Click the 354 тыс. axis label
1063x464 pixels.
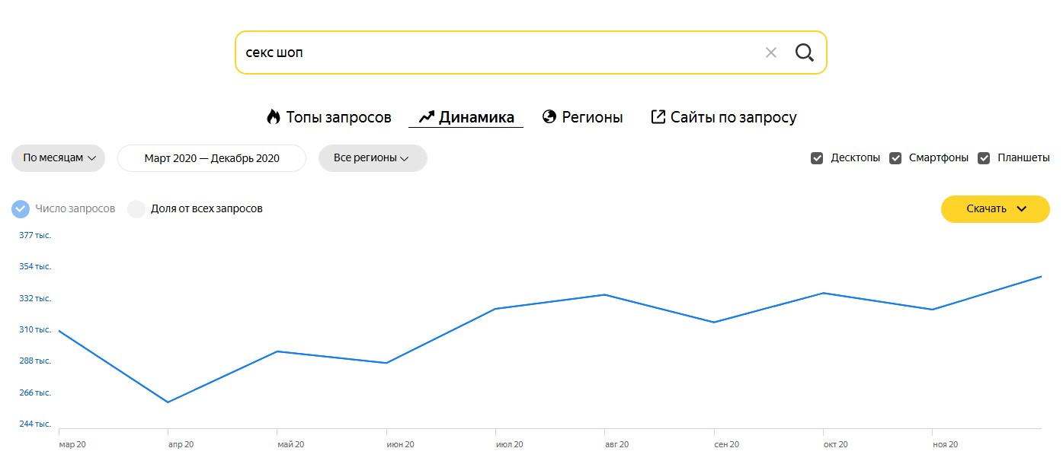pos(35,266)
